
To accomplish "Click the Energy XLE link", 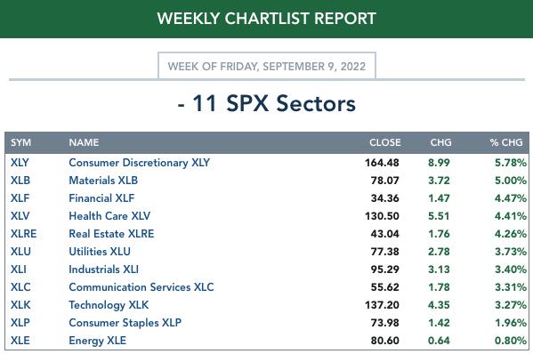I will click(x=98, y=341).
